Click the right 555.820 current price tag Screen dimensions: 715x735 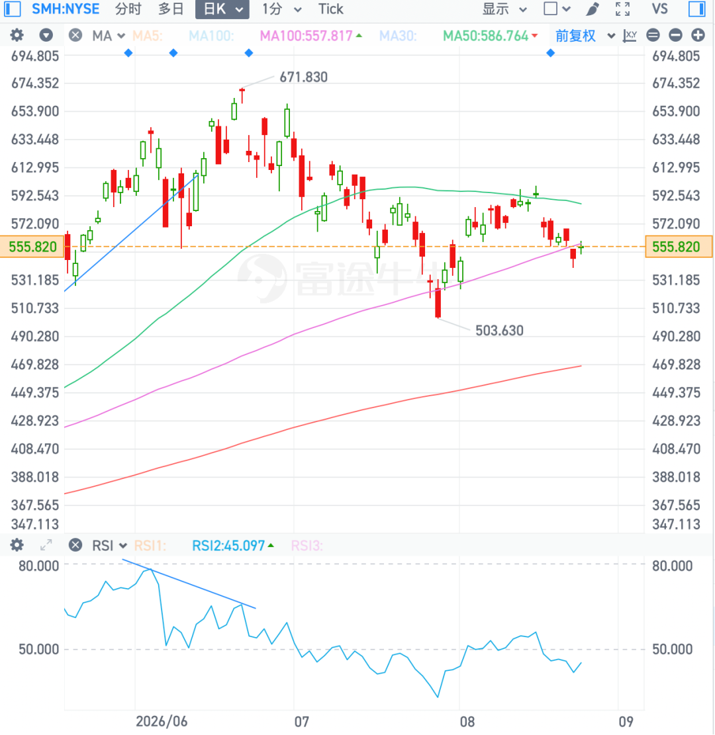tap(679, 247)
